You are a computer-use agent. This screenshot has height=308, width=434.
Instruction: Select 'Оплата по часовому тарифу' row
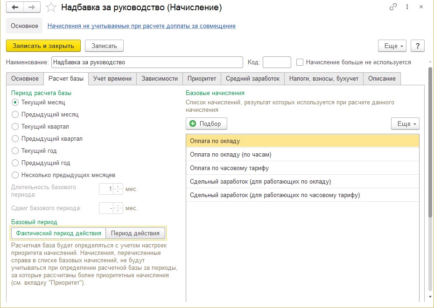point(302,168)
